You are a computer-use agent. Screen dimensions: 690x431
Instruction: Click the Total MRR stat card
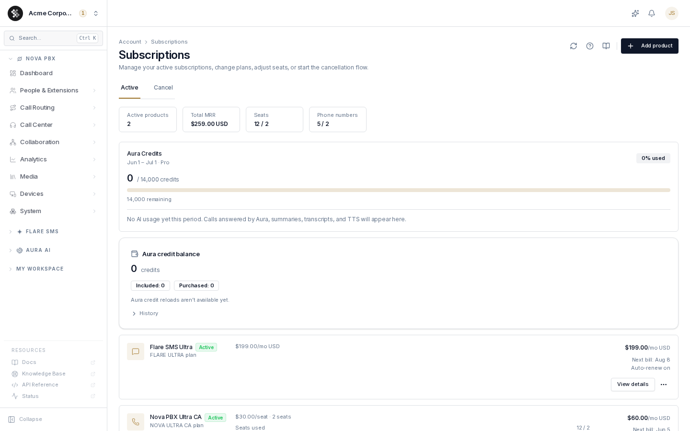point(211,120)
